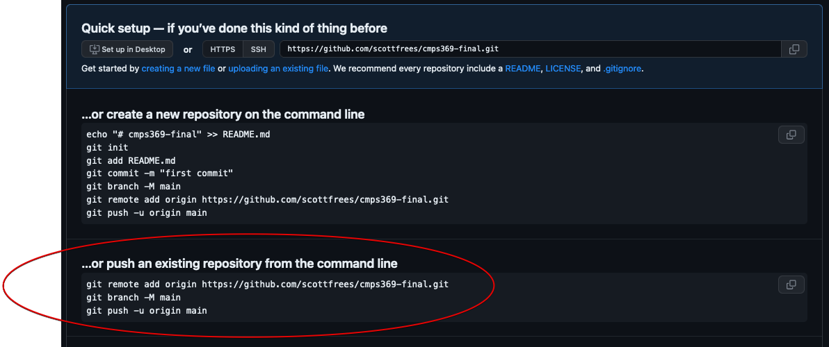The height and width of the screenshot is (347, 829).
Task: Open the creating a new file link
Action: pyautogui.click(x=178, y=69)
